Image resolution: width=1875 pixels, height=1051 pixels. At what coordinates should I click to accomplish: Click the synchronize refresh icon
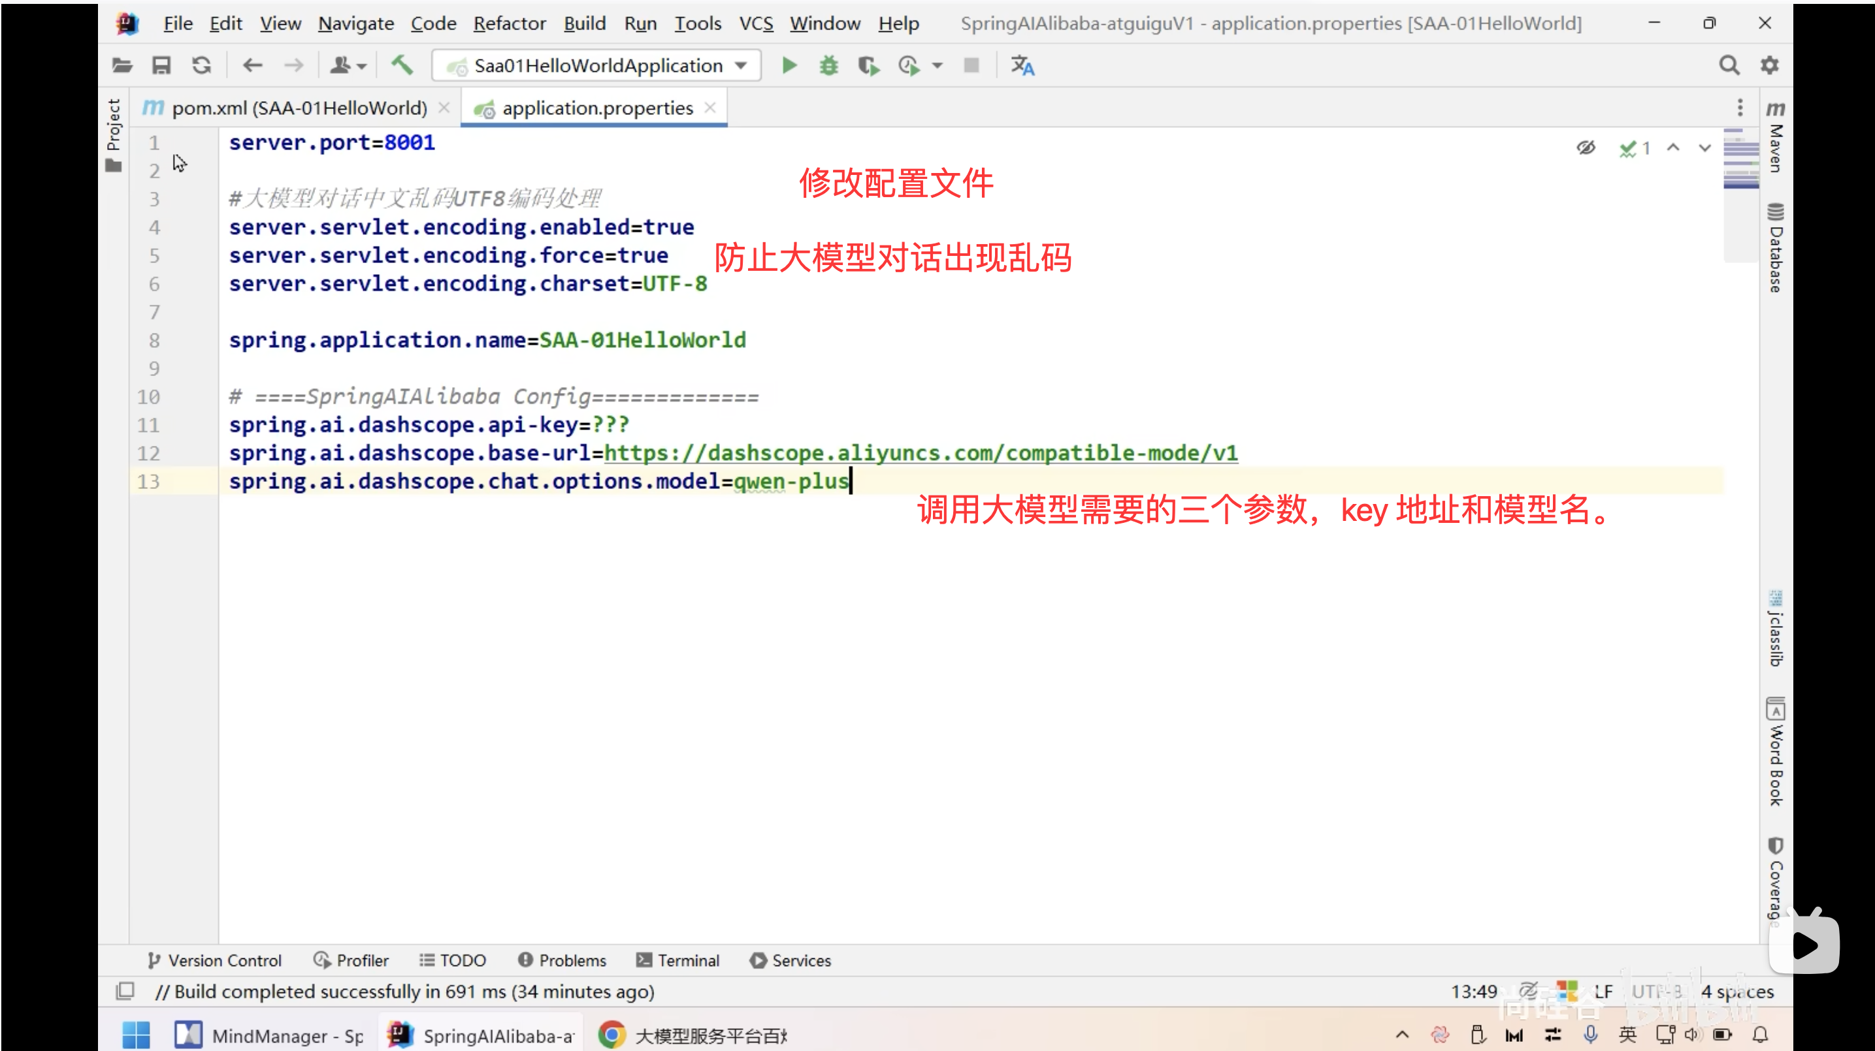tap(202, 65)
